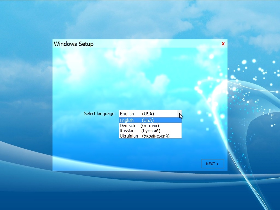The image size is (280, 210).
Task: Click the word "Russian" in the dropdown list
Action: [x=127, y=131]
